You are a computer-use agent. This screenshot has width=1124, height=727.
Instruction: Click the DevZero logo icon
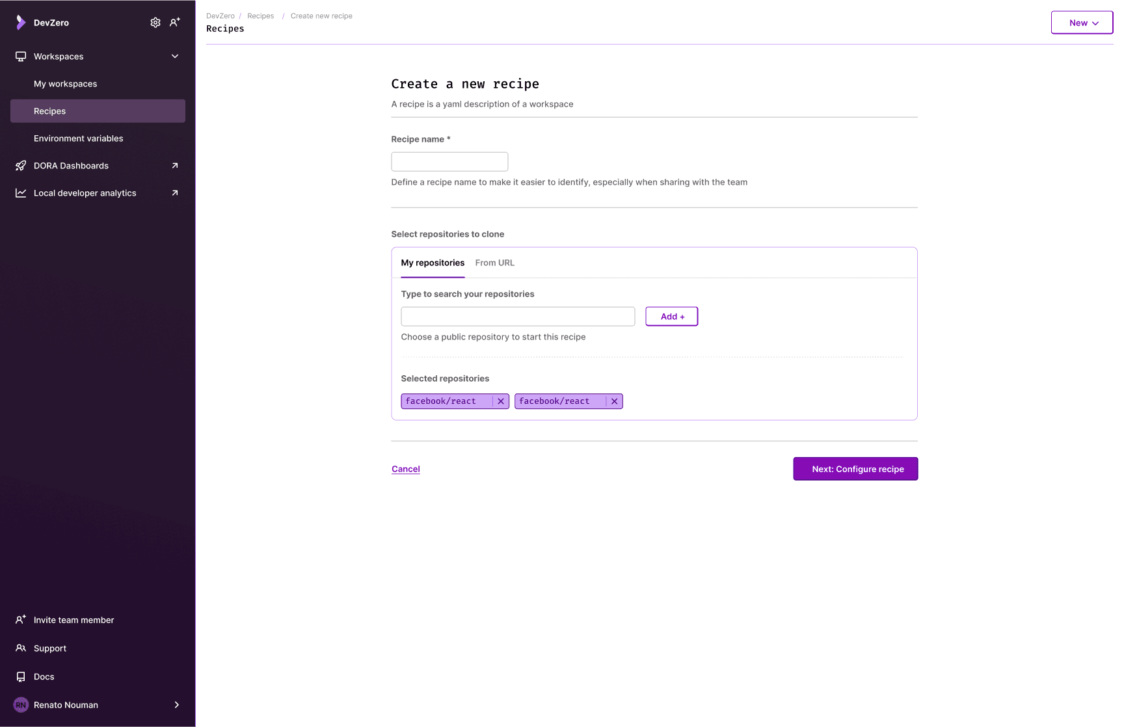tap(21, 23)
